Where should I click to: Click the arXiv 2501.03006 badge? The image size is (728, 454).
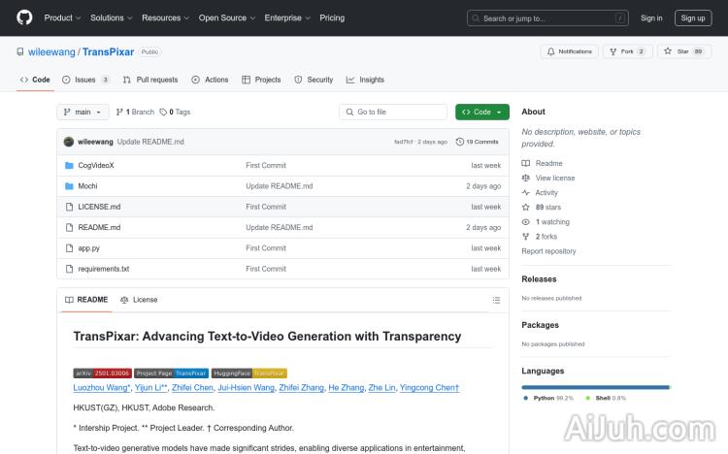(102, 373)
